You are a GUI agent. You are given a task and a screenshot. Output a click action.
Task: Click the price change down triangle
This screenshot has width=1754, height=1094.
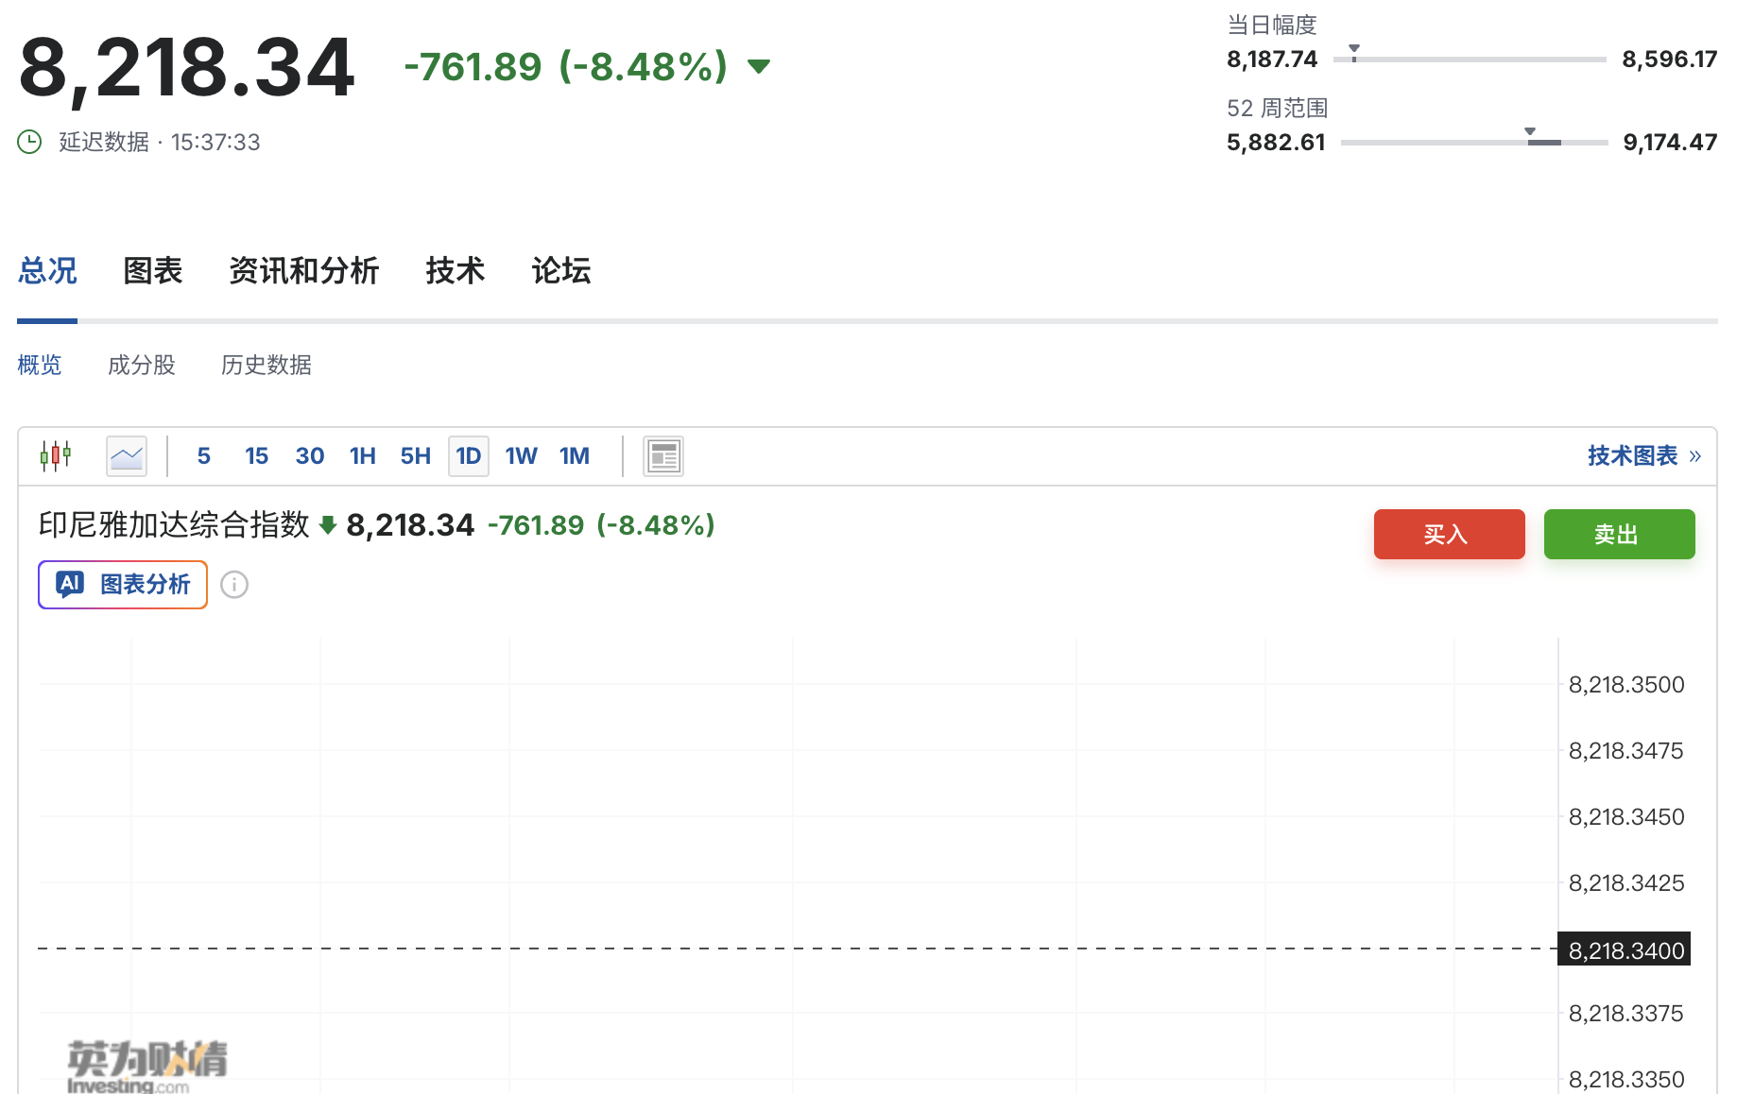click(759, 66)
